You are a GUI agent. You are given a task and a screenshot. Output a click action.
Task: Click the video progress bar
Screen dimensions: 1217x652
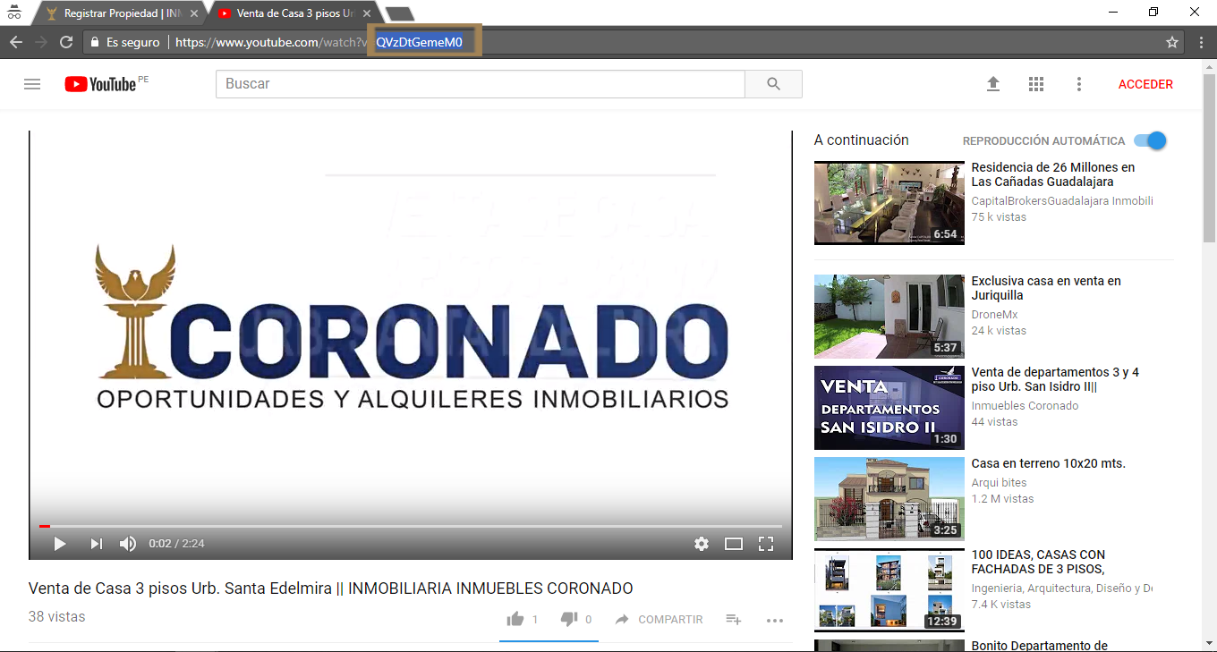412,526
